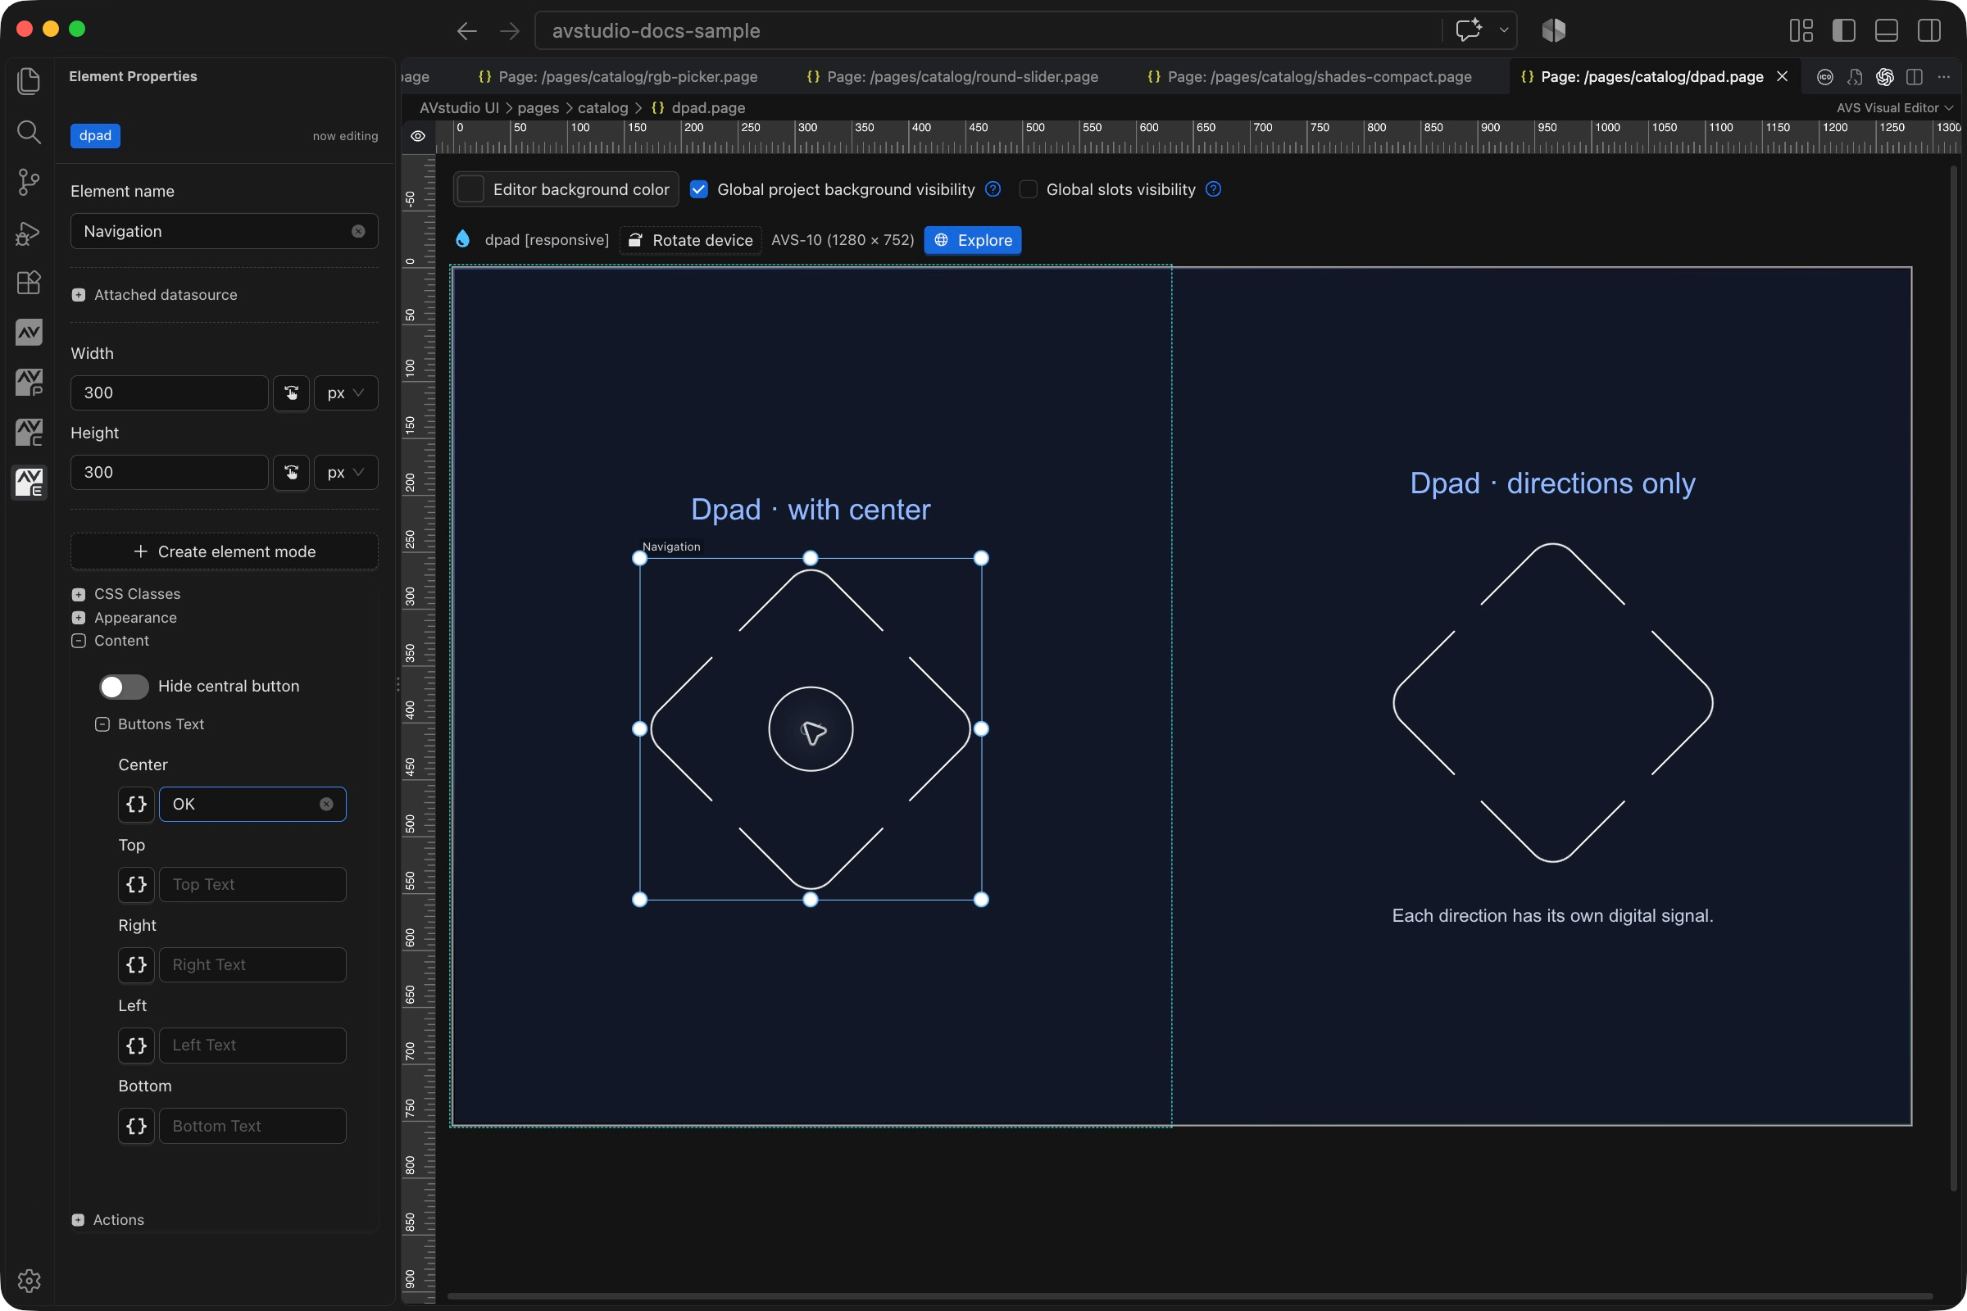1967x1311 pixels.
Task: Expand the CSS Classes section
Action: click(126, 595)
